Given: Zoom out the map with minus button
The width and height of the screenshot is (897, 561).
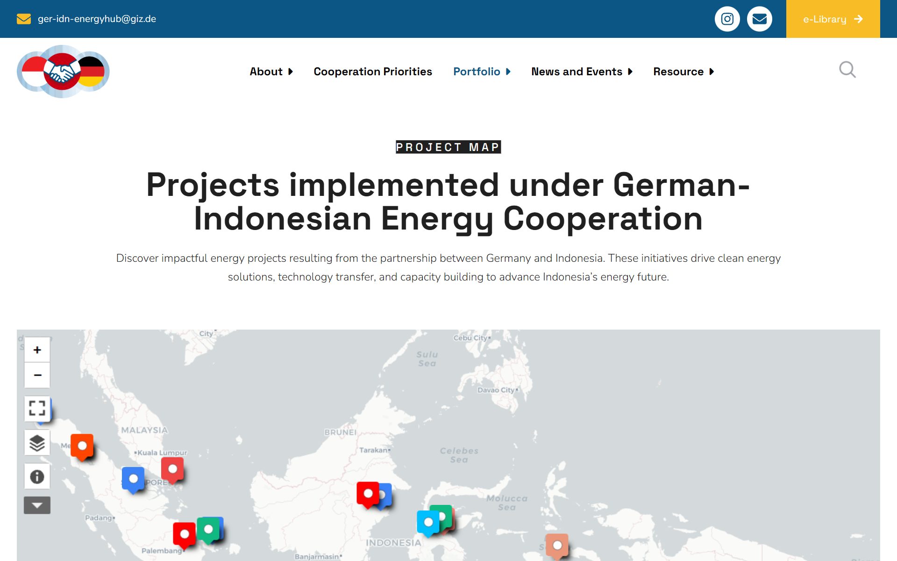Looking at the screenshot, I should pyautogui.click(x=37, y=375).
